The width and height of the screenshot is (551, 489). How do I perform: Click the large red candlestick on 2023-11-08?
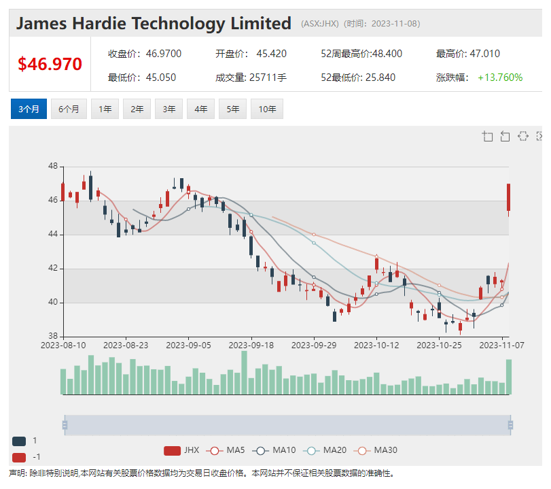click(508, 197)
